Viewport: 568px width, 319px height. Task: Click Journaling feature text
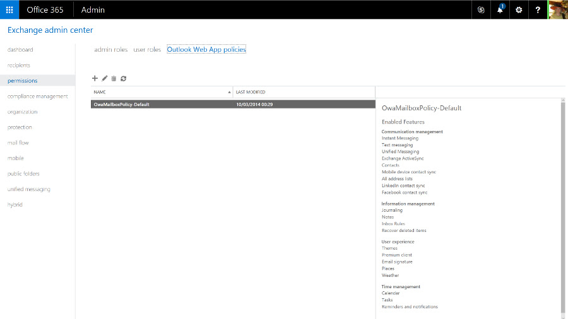(x=392, y=210)
